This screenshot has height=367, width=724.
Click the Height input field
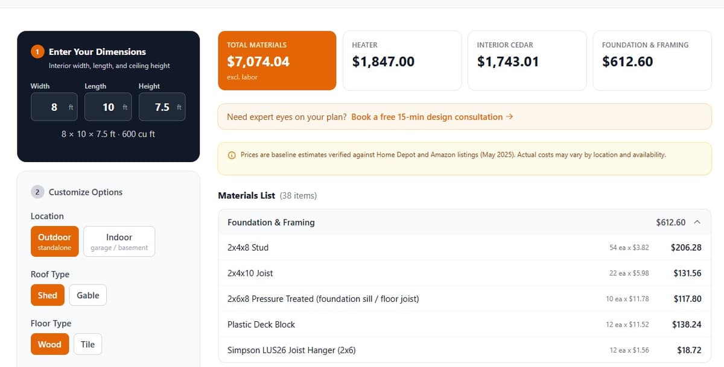point(162,107)
